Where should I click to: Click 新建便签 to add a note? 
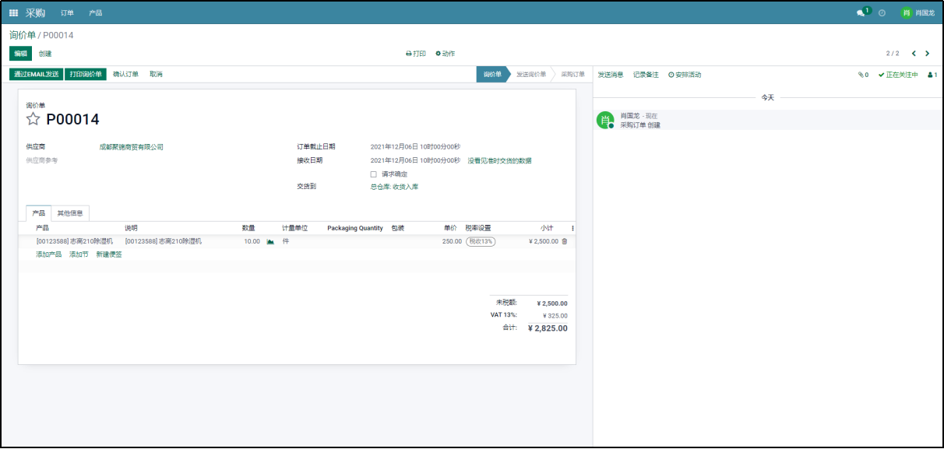(x=109, y=254)
